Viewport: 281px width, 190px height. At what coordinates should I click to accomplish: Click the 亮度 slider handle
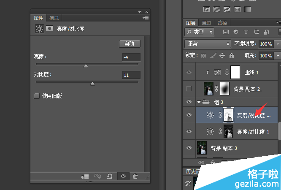click(86, 66)
